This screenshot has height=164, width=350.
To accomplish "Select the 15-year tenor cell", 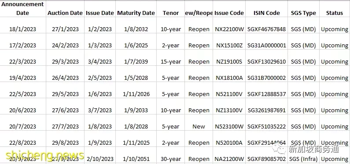I will pos(170,58).
